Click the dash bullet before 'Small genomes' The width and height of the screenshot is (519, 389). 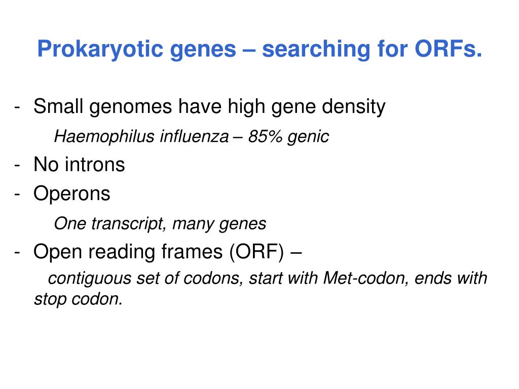pyautogui.click(x=17, y=108)
